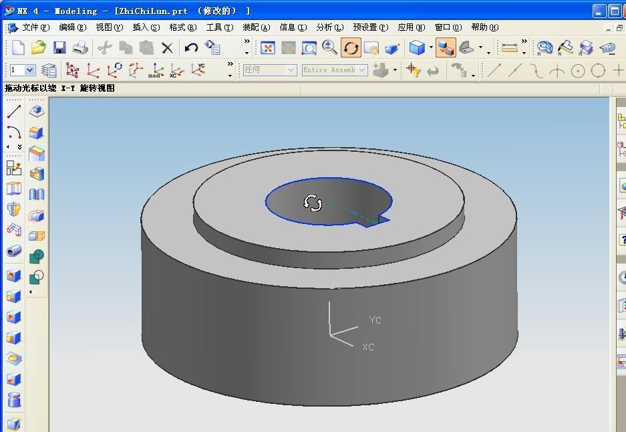Image resolution: width=626 pixels, height=432 pixels.
Task: Click the New file icon
Action: point(18,47)
